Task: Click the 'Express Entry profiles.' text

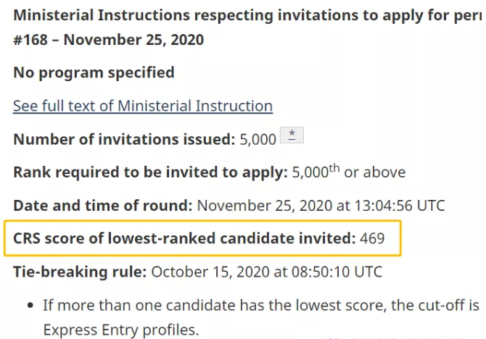Action: pyautogui.click(x=120, y=330)
